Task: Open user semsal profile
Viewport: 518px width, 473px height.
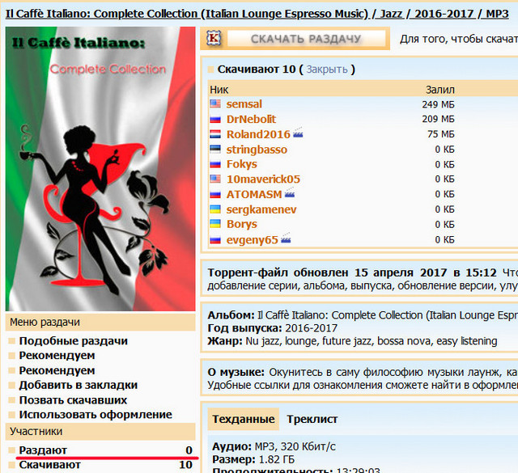Action: click(244, 104)
